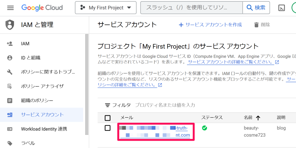Click external icon next to policy details link

(160, 85)
